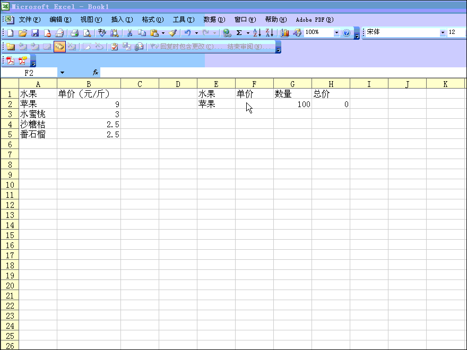Select cell H2 showing total 0
467x350 pixels.
point(331,104)
